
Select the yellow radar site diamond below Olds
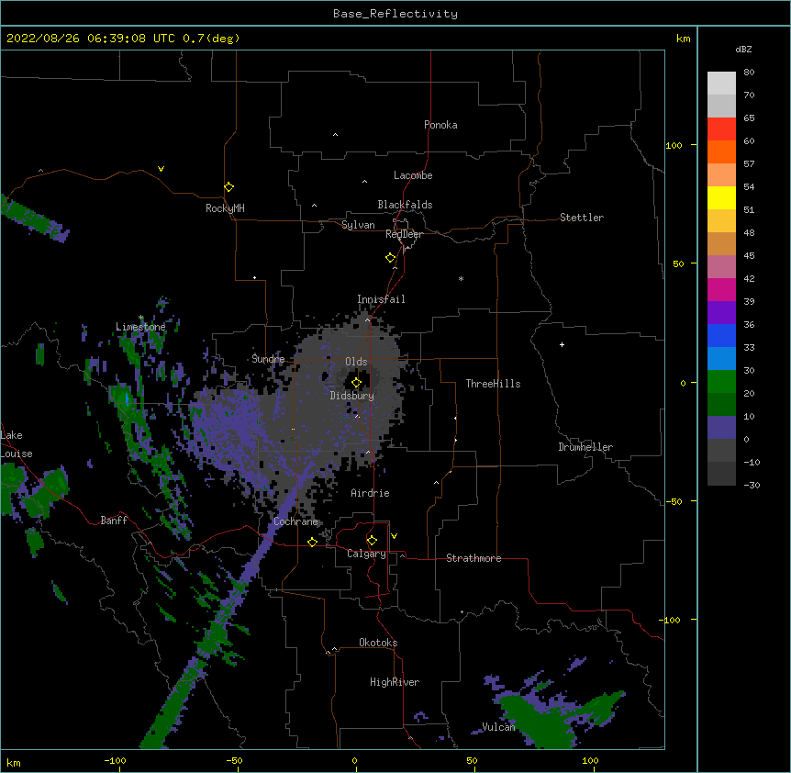[x=356, y=382]
